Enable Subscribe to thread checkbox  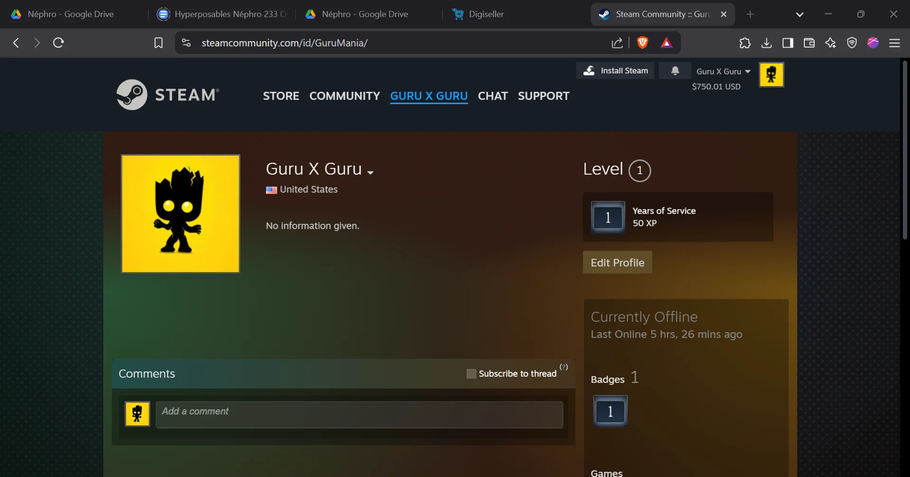click(471, 374)
